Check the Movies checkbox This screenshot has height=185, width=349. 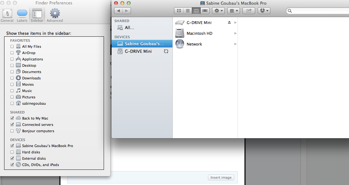coord(12,84)
